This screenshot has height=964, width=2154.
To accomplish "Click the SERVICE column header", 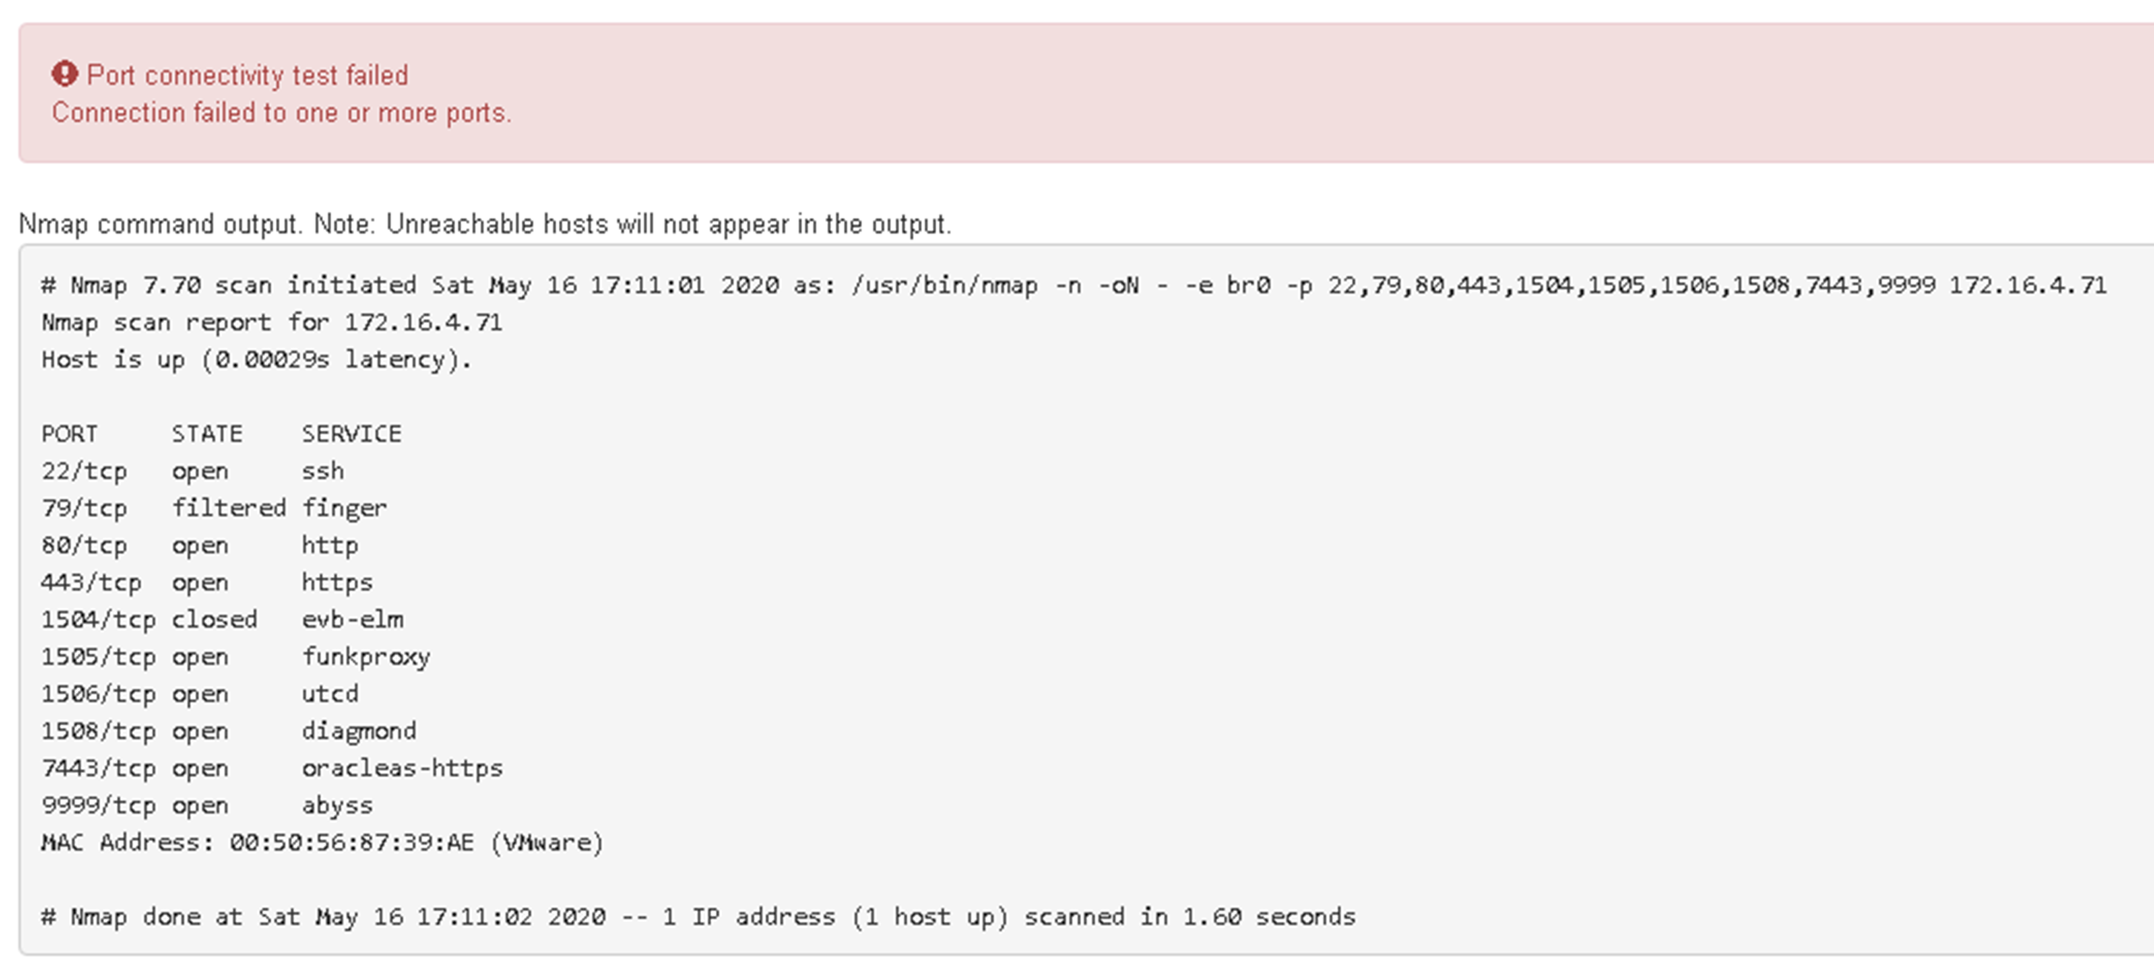I will coord(351,434).
